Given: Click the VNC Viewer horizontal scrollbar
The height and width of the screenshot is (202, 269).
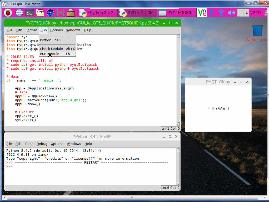Looking at the screenshot, I should 132,198.
